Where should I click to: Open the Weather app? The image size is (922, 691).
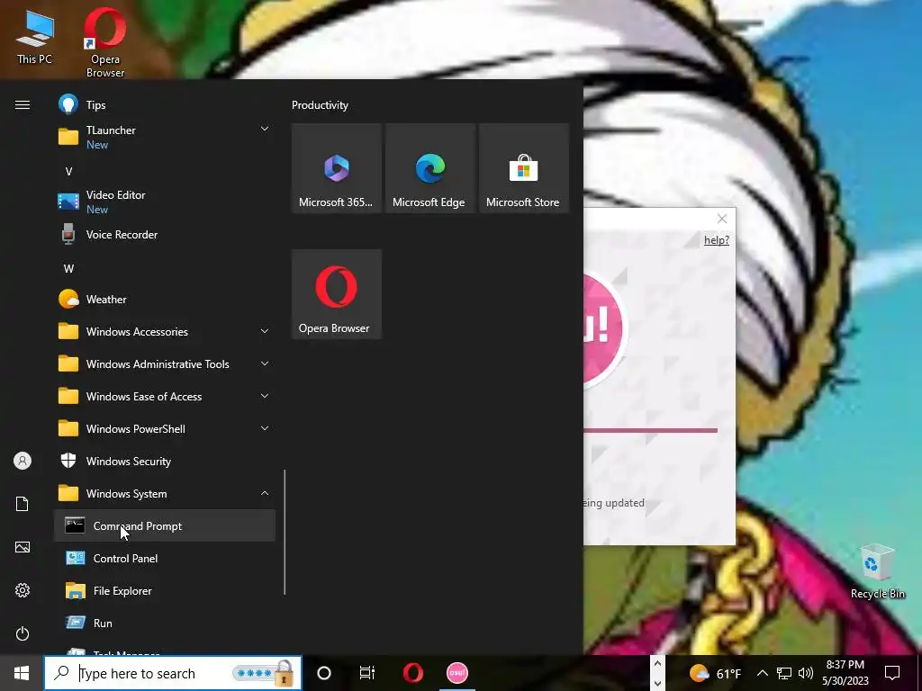[165, 299]
